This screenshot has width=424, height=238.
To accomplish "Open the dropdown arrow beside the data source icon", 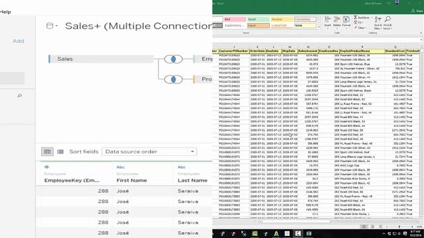I will [x=56, y=26].
